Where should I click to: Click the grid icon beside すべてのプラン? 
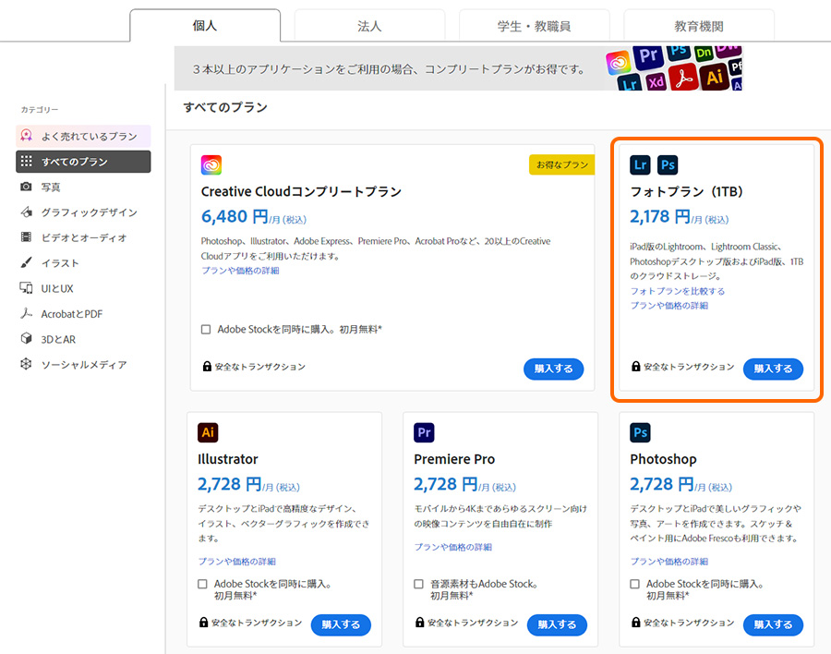tap(27, 162)
